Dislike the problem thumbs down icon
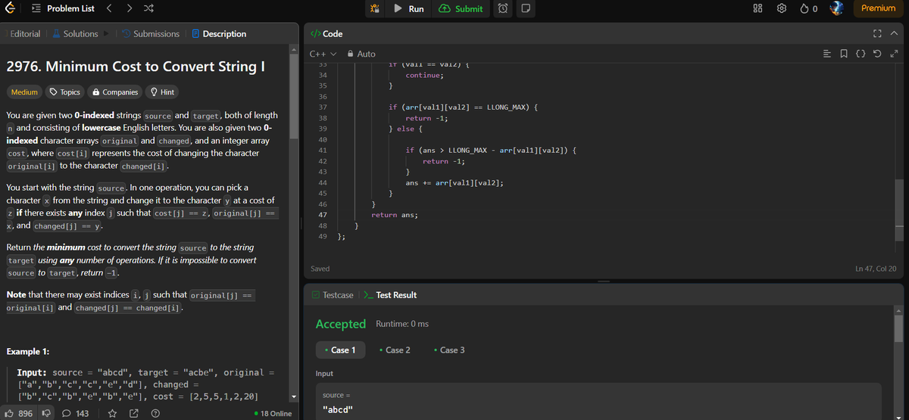Screen dimensions: 909x420 pos(45,413)
